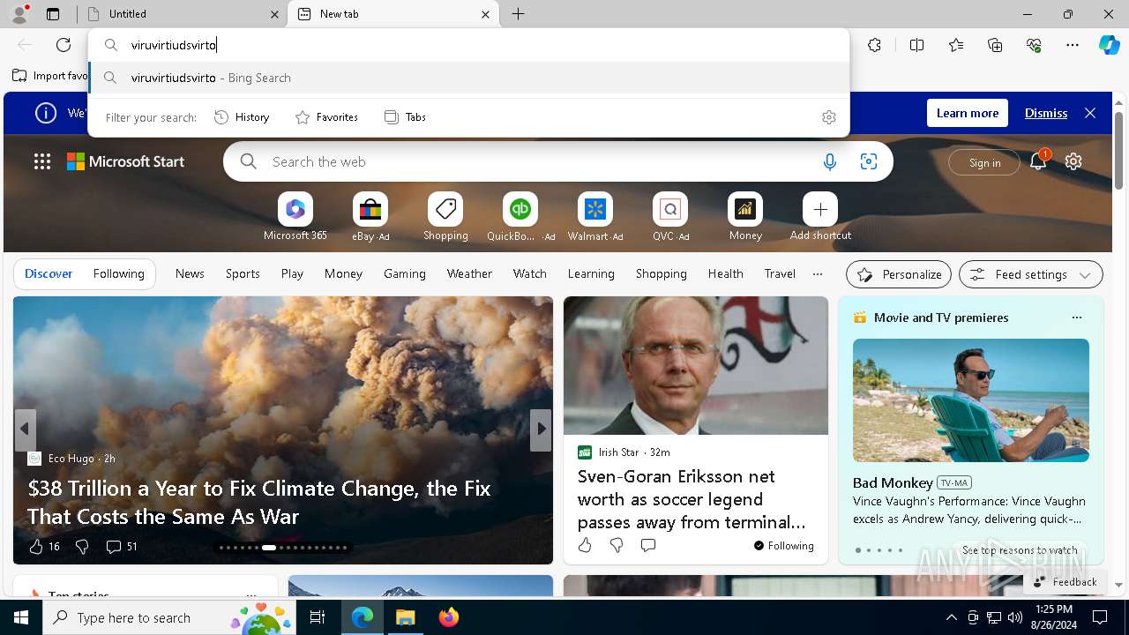Image resolution: width=1129 pixels, height=635 pixels.
Task: Open Windows Start menu
Action: (x=21, y=617)
